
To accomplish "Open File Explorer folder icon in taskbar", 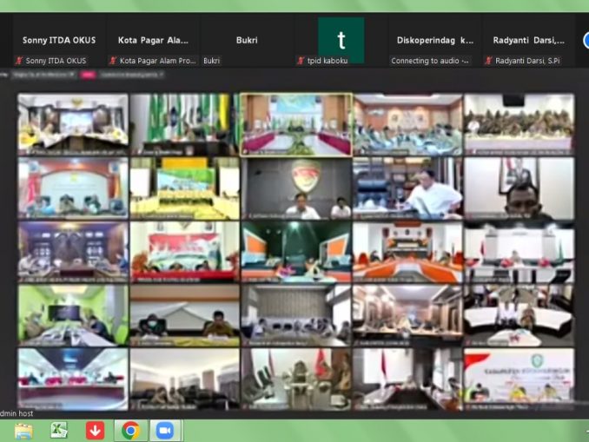I will tap(23, 430).
